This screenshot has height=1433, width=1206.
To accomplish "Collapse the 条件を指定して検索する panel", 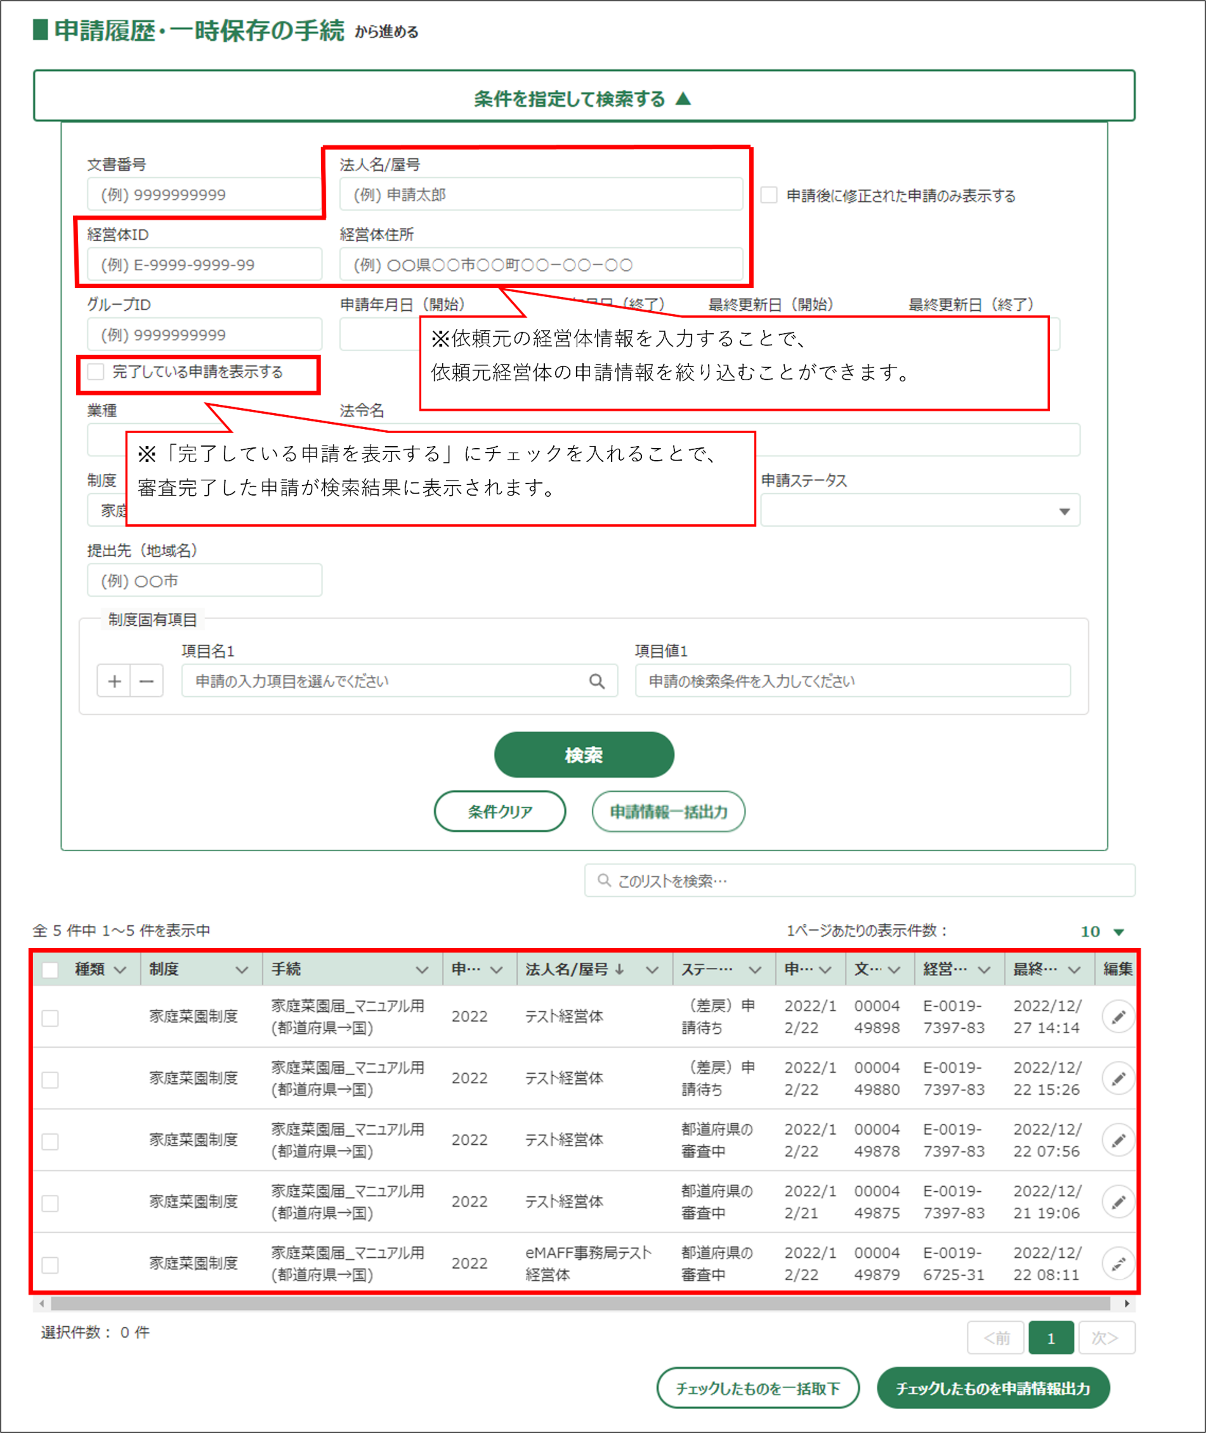I will (583, 99).
